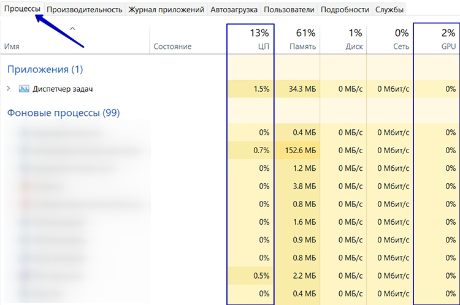
Task: Expand the Диспетчер задач process row
Action: pyautogui.click(x=9, y=89)
